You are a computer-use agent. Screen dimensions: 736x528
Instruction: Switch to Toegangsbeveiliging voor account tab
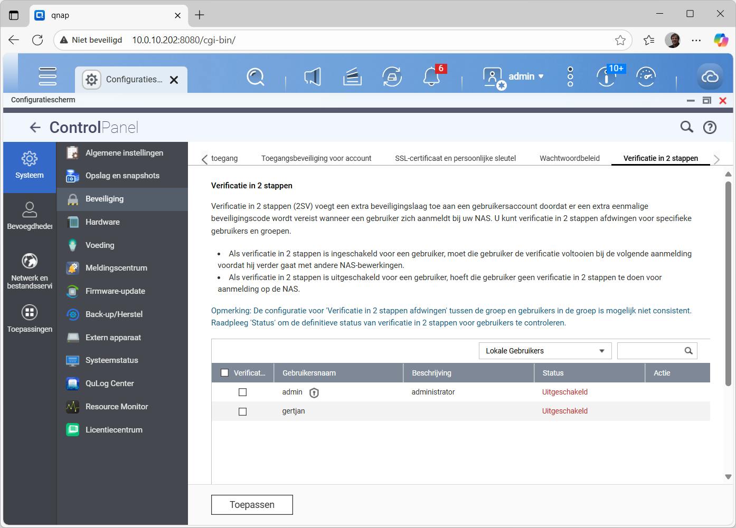[x=316, y=158]
